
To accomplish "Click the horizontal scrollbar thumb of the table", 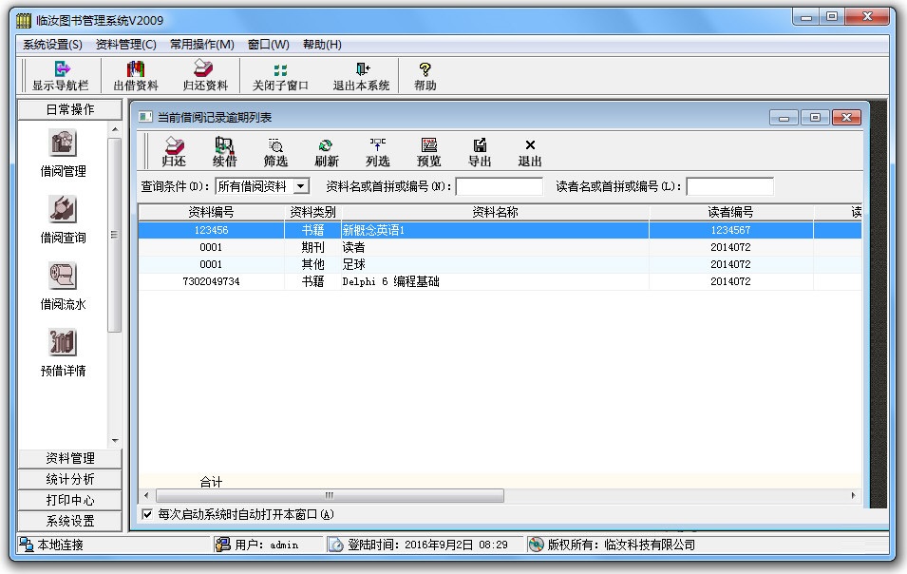I will pos(330,495).
